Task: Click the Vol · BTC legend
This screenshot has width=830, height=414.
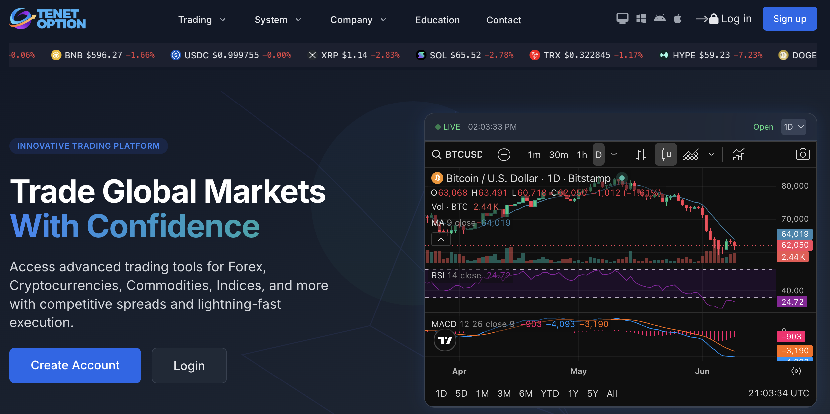Action: tap(450, 207)
